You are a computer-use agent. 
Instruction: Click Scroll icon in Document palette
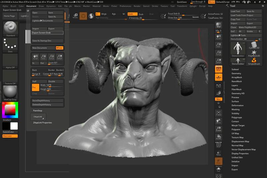pyautogui.click(x=35, y=57)
